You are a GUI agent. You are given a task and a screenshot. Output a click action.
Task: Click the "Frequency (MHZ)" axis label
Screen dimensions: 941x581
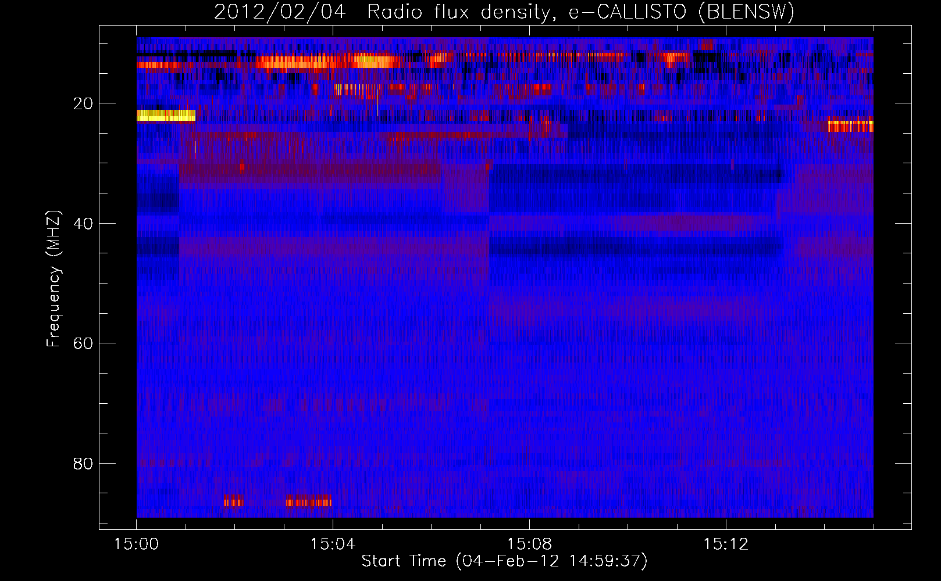(54, 279)
